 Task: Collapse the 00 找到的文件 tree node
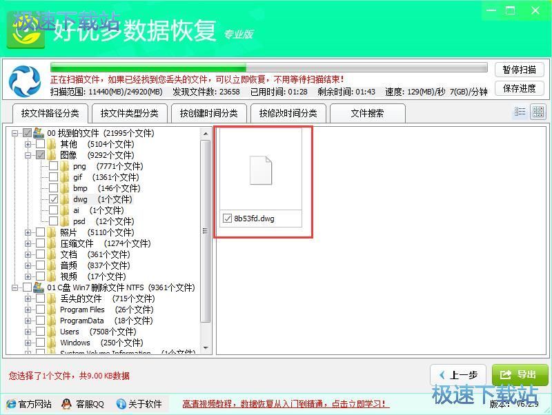coord(14,133)
